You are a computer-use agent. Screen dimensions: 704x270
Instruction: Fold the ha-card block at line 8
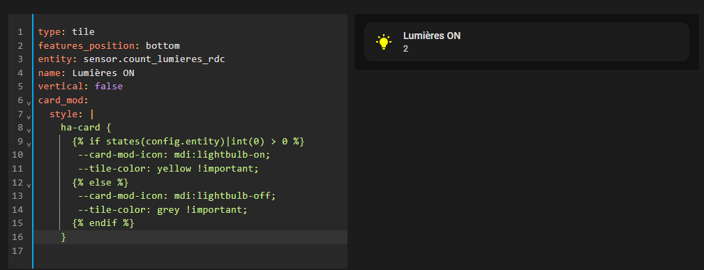tap(29, 130)
